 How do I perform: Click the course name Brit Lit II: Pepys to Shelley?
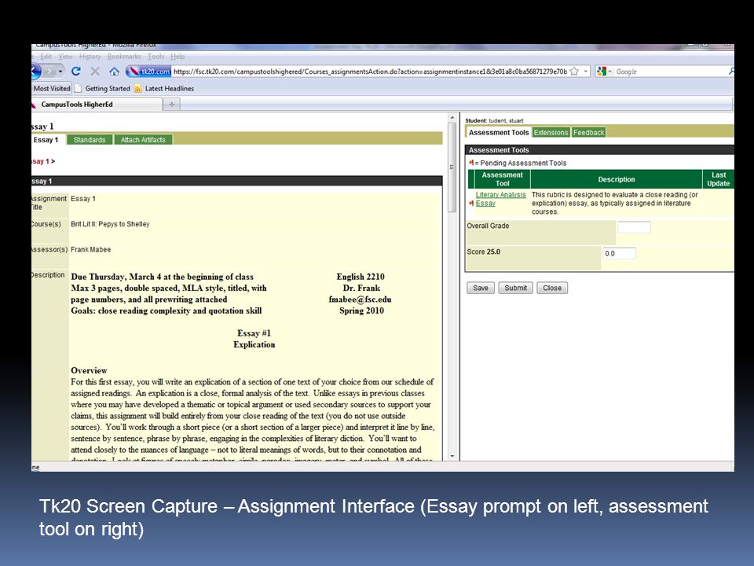pos(110,224)
